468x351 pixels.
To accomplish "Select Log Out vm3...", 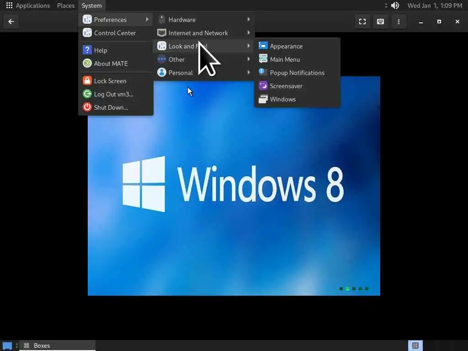I will point(116,94).
